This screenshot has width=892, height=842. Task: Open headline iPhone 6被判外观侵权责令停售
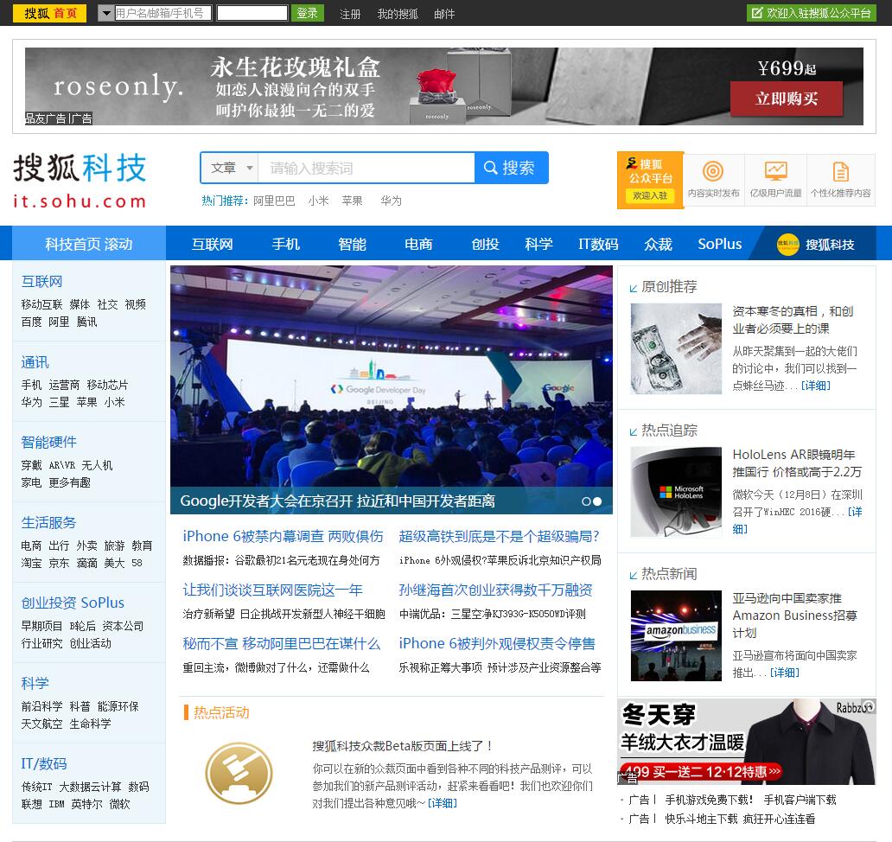tap(497, 643)
